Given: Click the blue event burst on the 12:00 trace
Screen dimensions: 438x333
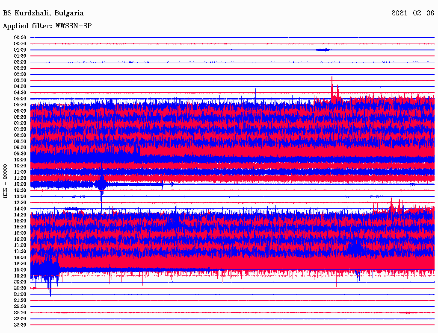Looking at the screenshot, I should [x=101, y=184].
